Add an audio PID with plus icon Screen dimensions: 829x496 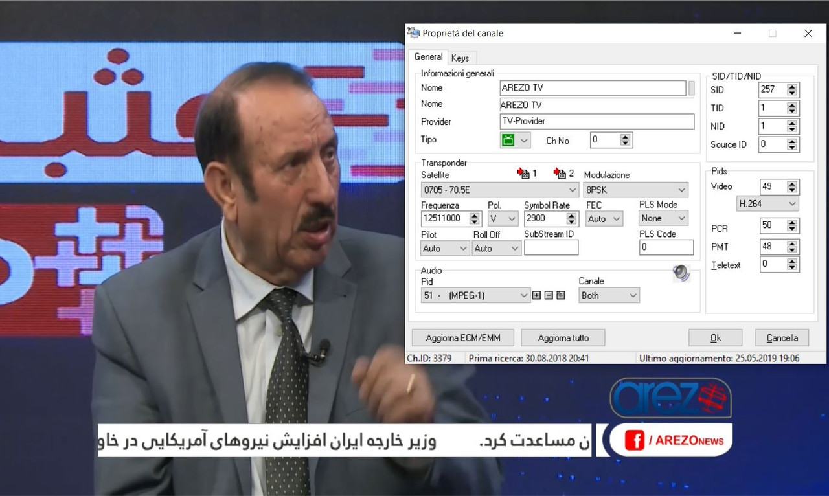(536, 295)
